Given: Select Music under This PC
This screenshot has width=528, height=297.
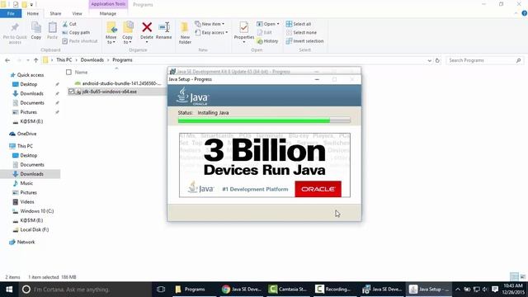Looking at the screenshot, I should point(26,183).
